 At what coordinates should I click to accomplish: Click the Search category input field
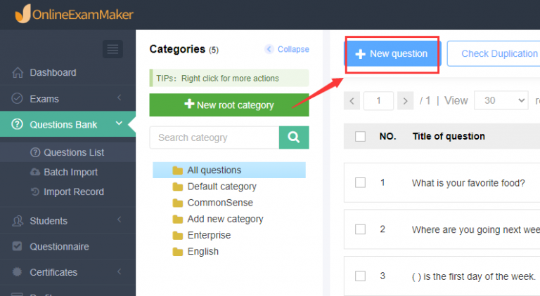214,137
